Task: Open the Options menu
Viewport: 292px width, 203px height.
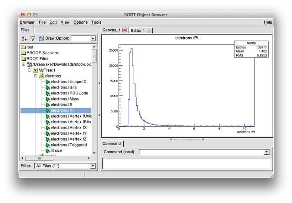Action: click(80, 22)
